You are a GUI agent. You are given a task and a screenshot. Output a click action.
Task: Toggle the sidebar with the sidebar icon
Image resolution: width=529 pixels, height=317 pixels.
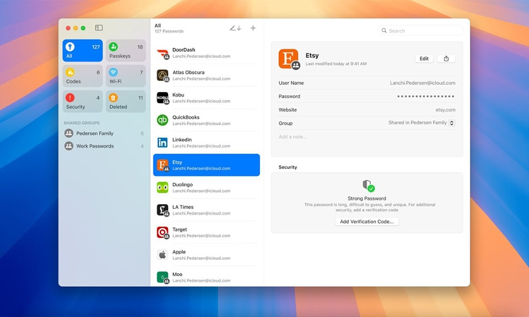(99, 28)
